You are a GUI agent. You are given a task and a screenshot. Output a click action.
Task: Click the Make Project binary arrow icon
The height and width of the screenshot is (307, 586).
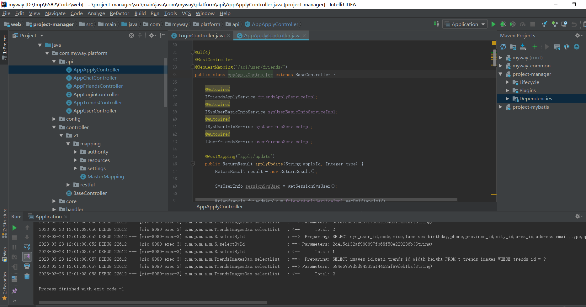[x=437, y=24]
